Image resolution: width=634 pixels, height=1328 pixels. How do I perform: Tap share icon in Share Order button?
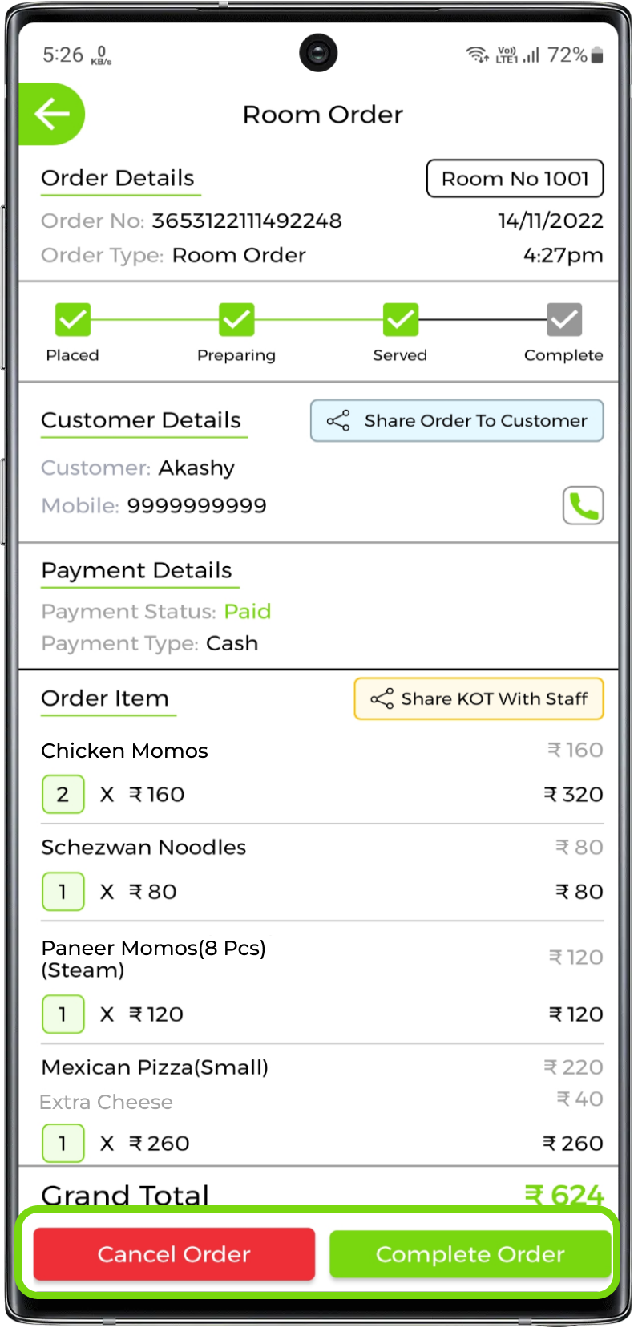(x=338, y=421)
